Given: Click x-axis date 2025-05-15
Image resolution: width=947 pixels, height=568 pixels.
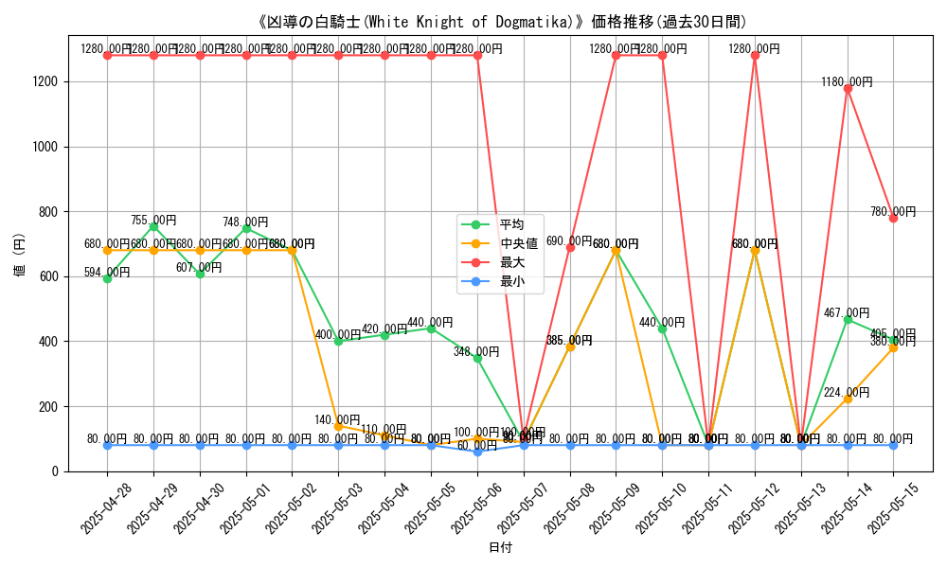Looking at the screenshot, I should 893,508.
